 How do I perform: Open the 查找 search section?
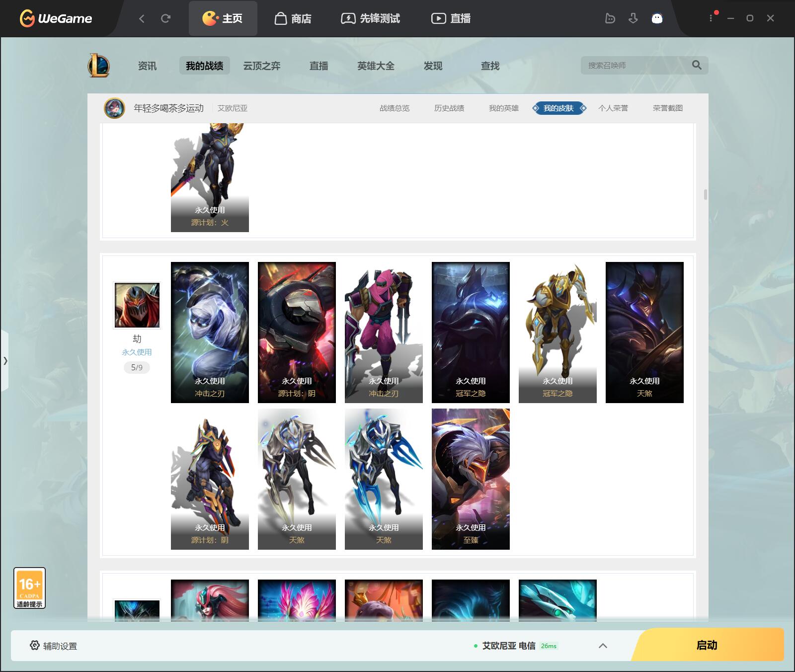point(490,66)
